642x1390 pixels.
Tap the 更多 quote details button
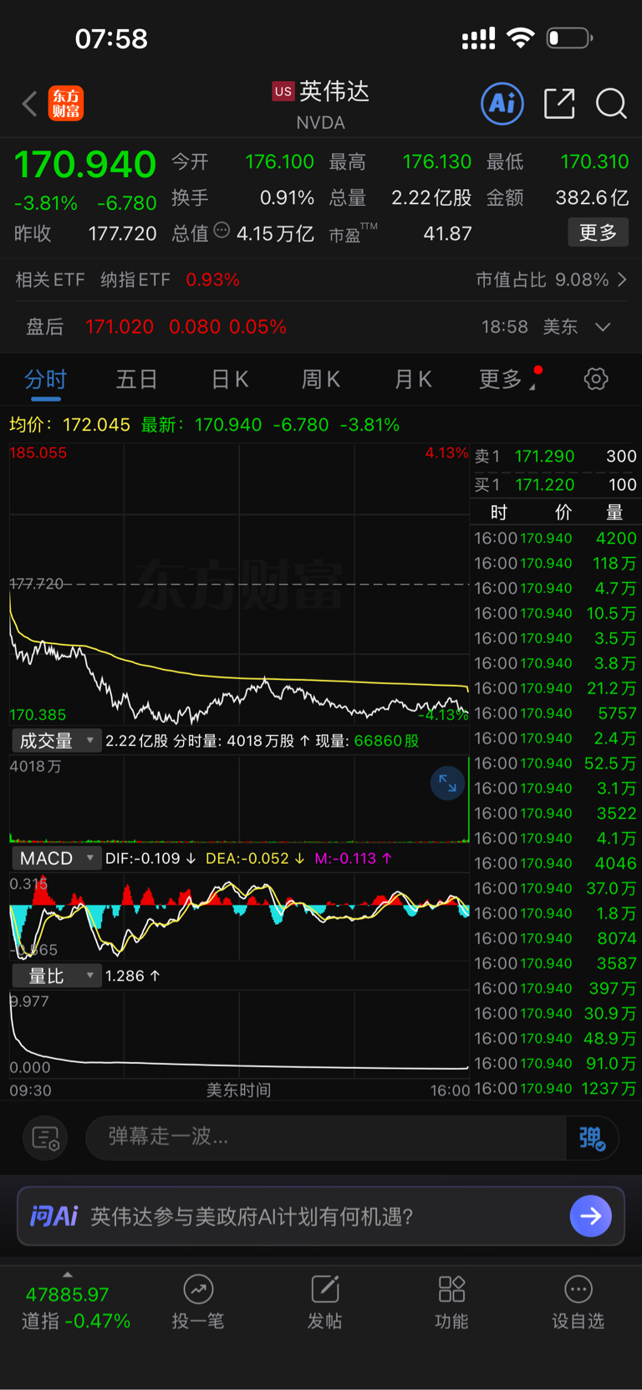[x=599, y=233]
